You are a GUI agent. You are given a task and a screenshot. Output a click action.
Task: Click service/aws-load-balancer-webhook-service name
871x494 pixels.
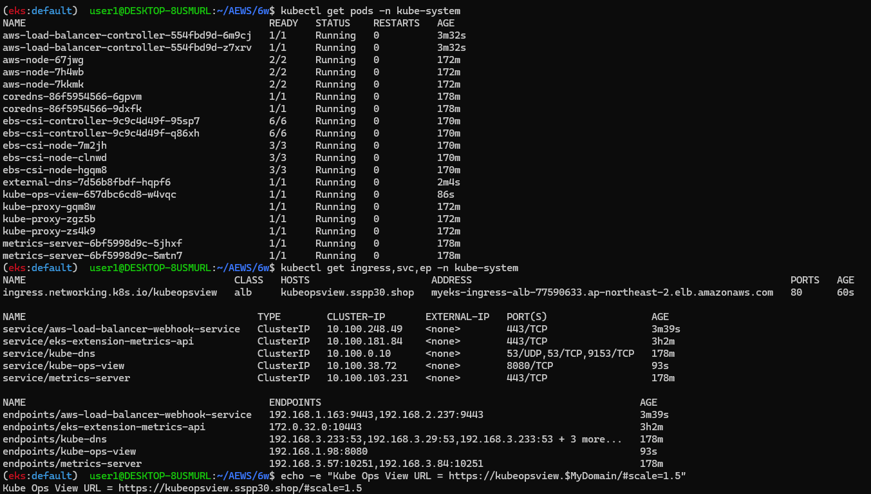(122, 329)
